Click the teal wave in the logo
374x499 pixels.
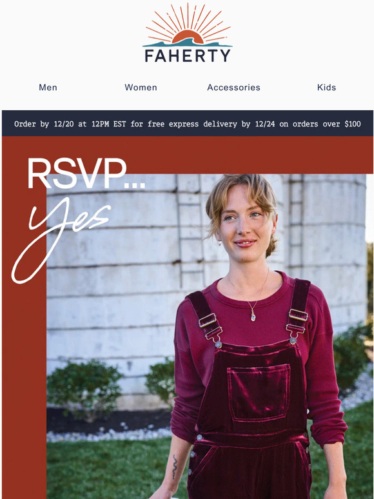tap(188, 43)
